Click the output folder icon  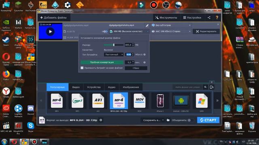click(x=168, y=120)
